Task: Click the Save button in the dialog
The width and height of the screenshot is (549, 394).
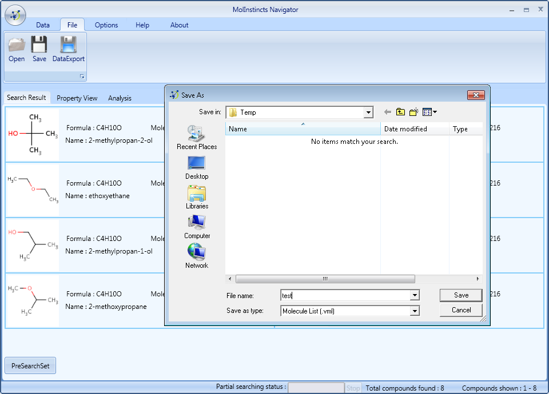Action: (x=461, y=295)
